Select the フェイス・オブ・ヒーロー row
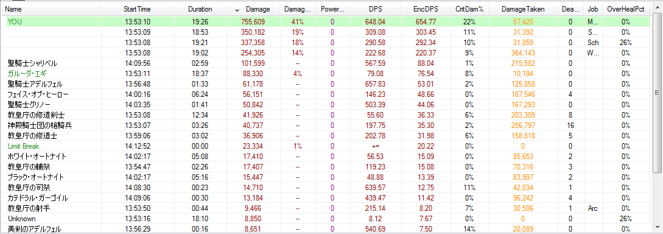This screenshot has width=663, height=234. coord(326,94)
